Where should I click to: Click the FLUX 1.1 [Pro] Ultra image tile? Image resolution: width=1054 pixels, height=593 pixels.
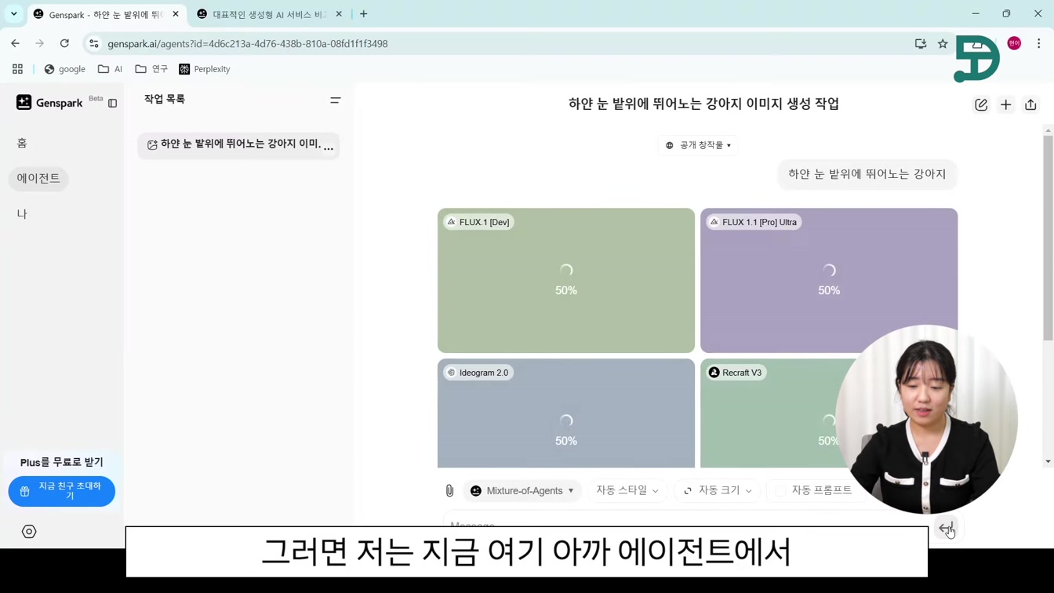point(829,280)
